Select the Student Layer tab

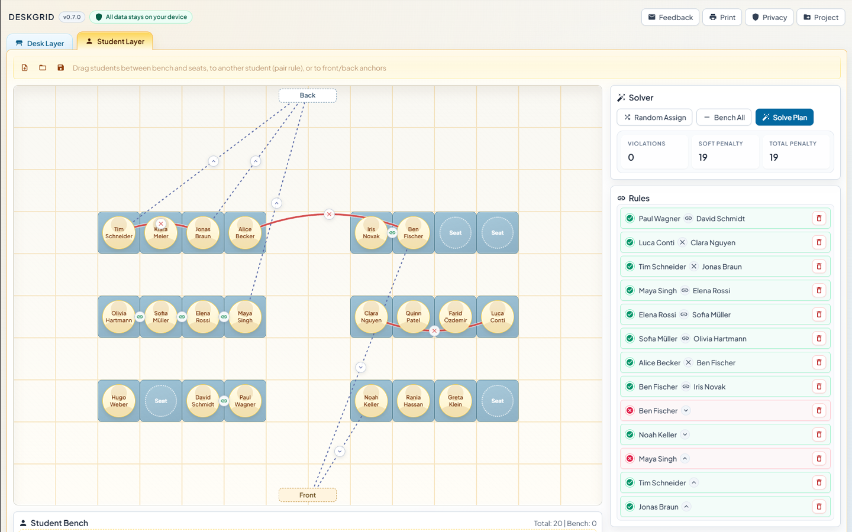[x=115, y=41]
